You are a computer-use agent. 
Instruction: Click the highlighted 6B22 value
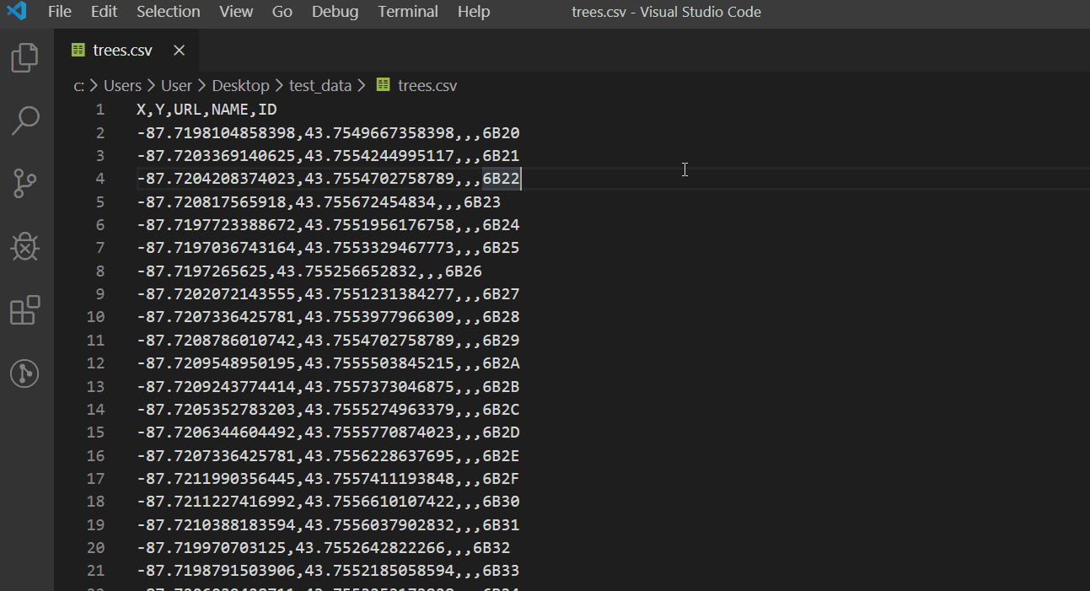point(502,179)
